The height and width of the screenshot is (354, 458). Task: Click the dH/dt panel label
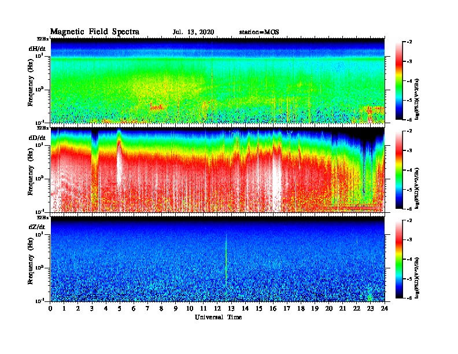pos(37,49)
